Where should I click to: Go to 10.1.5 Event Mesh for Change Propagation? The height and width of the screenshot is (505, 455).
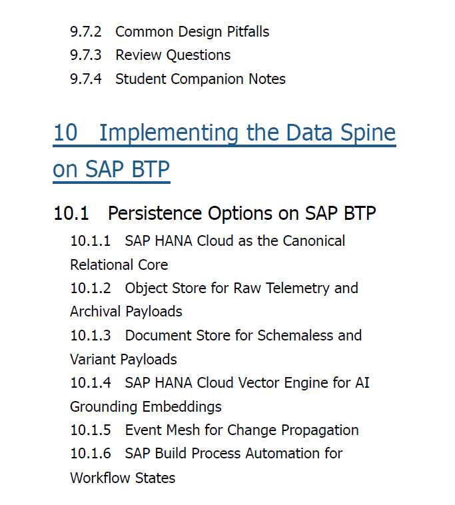(214, 430)
